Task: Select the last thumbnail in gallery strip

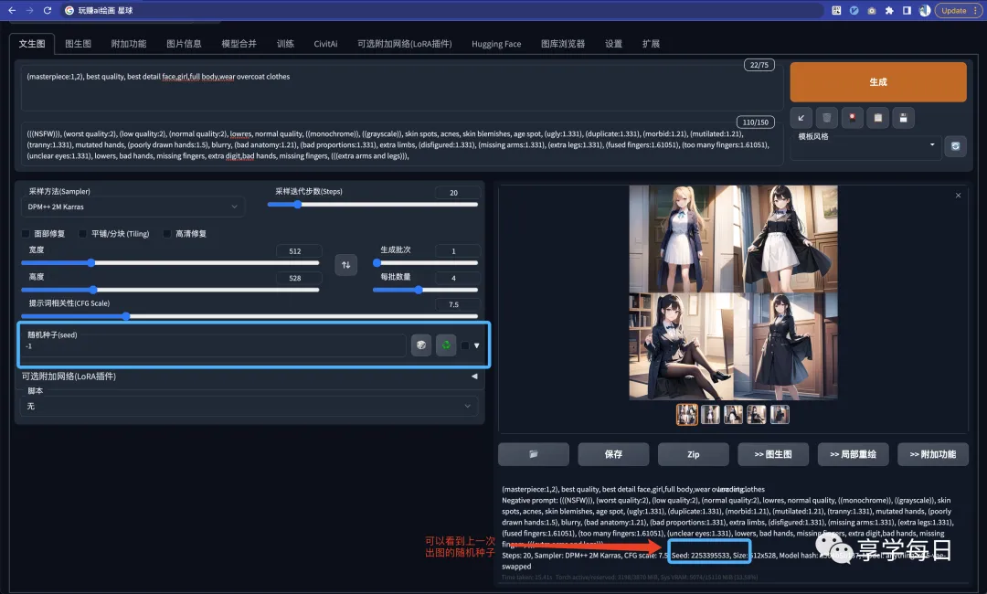Action: [x=780, y=415]
